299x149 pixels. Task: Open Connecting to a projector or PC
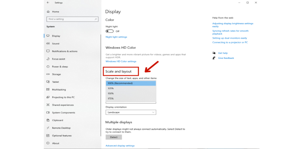[230, 42]
